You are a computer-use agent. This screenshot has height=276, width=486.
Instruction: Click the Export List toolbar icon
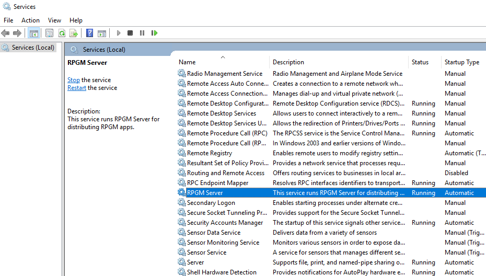coord(74,33)
